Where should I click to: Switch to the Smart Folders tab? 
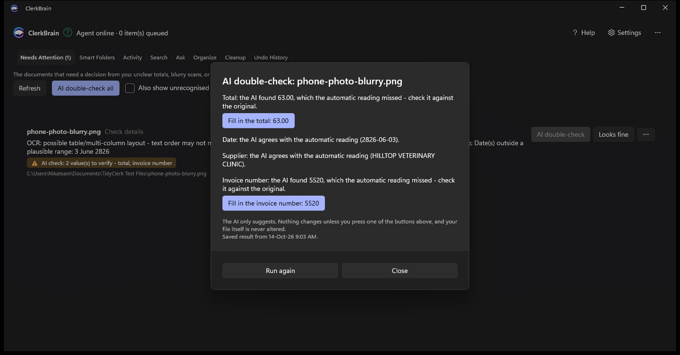coord(97,58)
